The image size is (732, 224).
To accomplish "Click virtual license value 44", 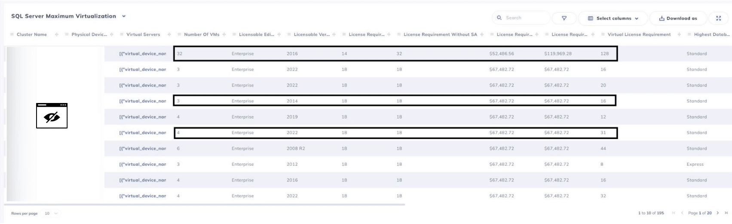I will [x=603, y=148].
